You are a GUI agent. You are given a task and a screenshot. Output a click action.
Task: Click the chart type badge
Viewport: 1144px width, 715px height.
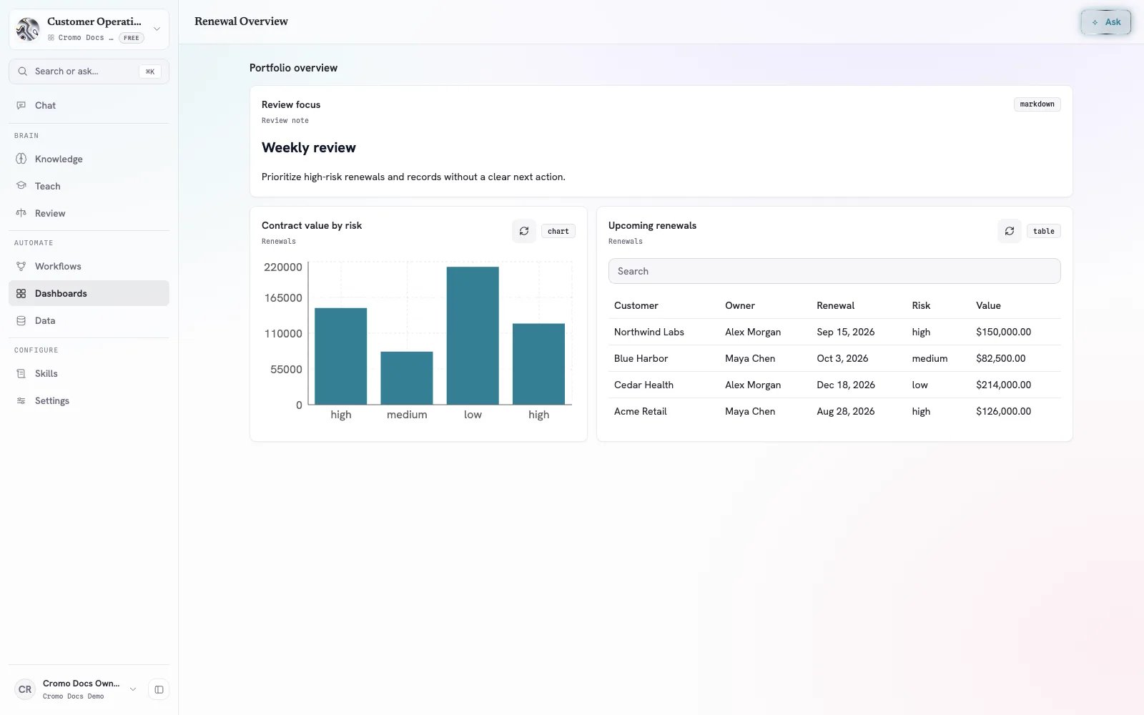(558, 231)
